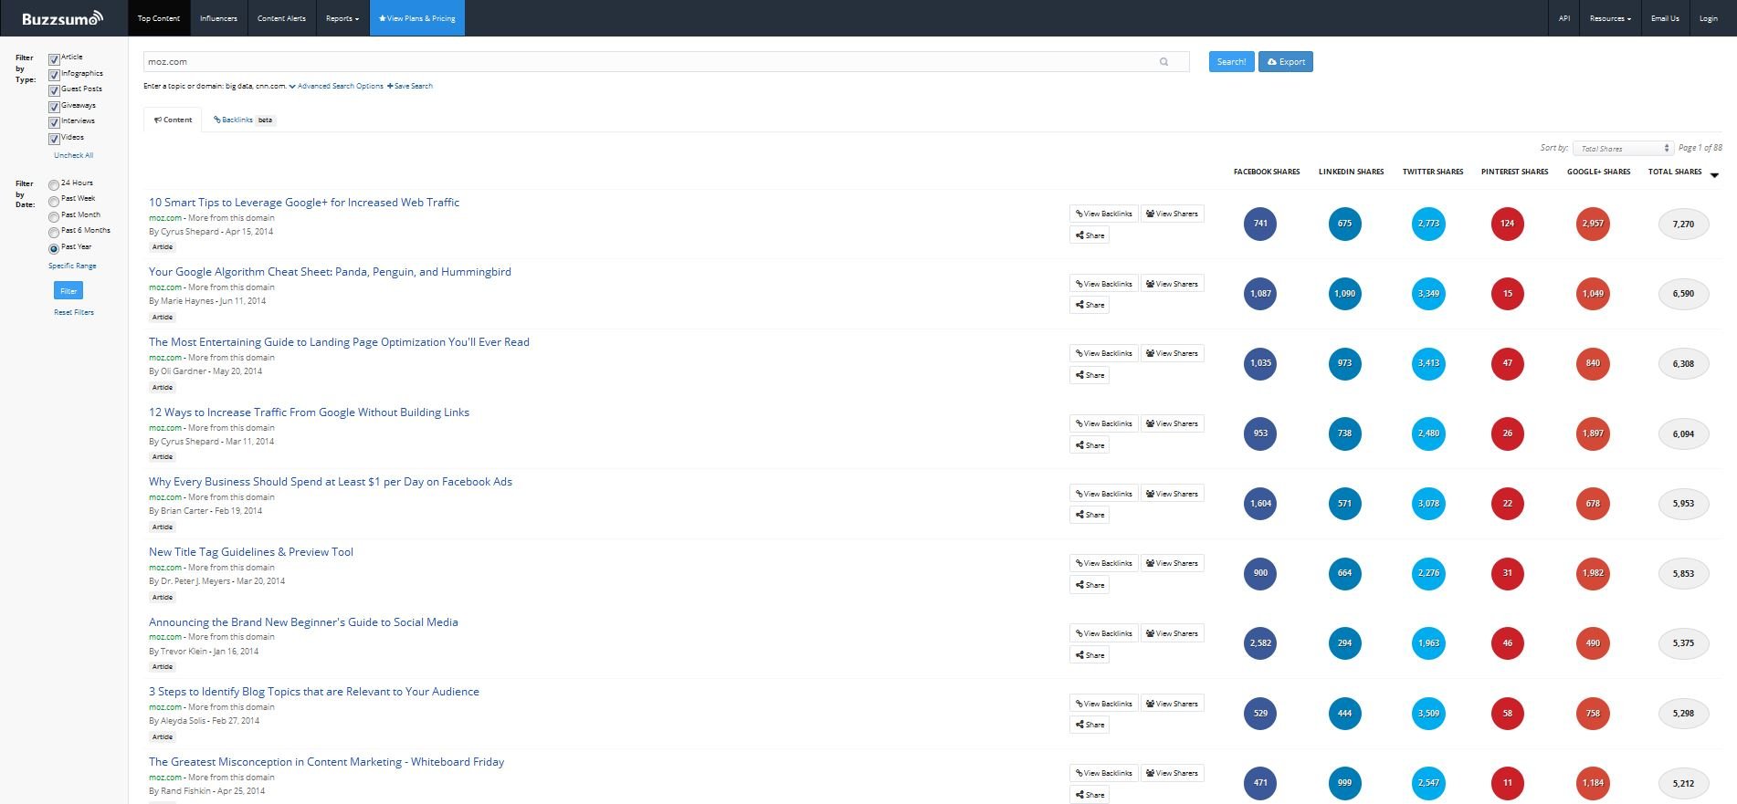Uncheck the Article type filter
Screen dimensions: 1737x804
54,59
